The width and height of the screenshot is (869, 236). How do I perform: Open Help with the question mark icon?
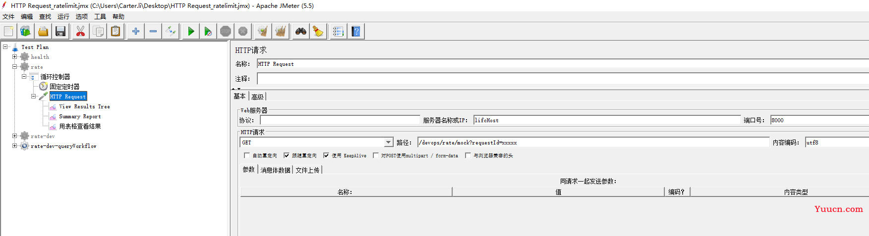(356, 31)
